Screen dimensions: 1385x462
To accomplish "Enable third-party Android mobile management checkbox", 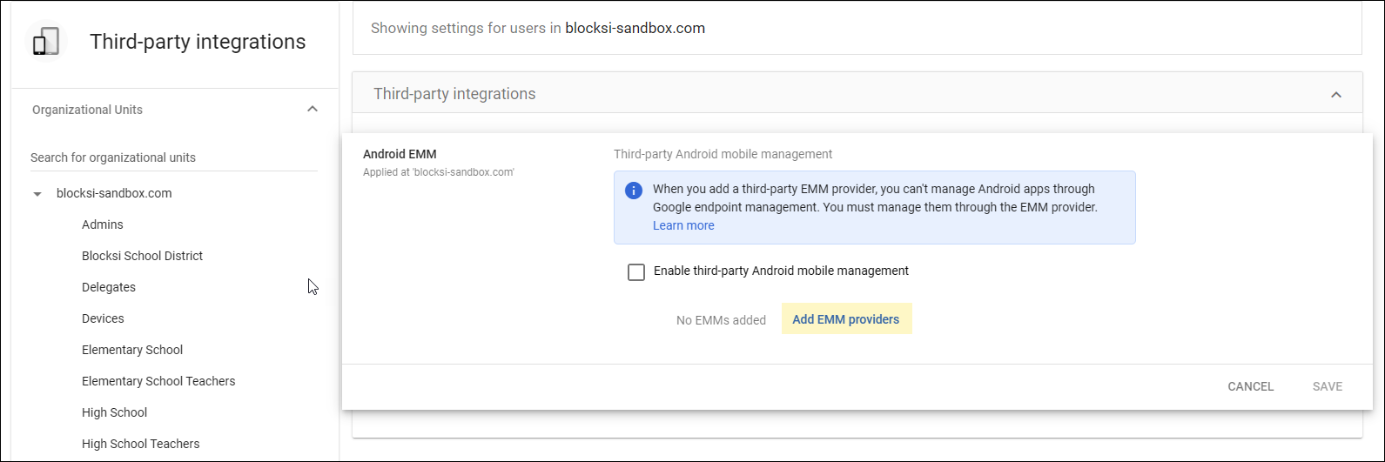I will click(x=636, y=271).
